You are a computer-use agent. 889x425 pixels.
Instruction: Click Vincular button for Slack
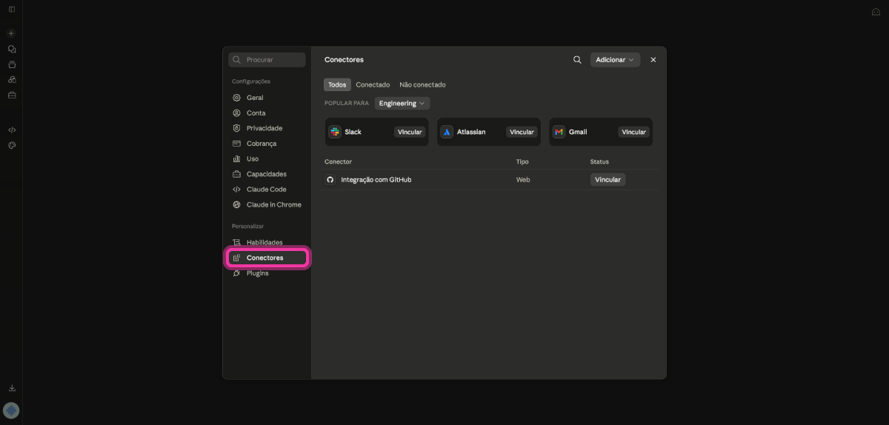410,132
